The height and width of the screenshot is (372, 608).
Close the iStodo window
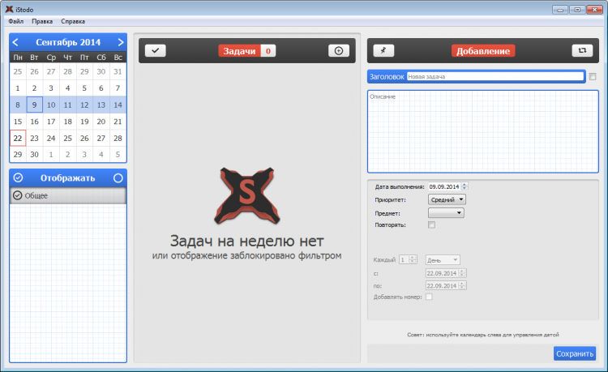tap(594, 10)
